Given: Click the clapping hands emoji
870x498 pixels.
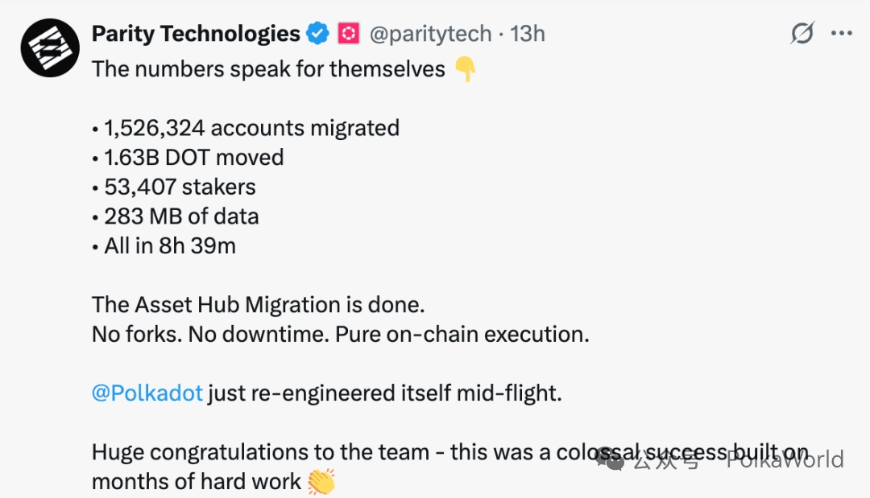Looking at the screenshot, I should pos(321,482).
